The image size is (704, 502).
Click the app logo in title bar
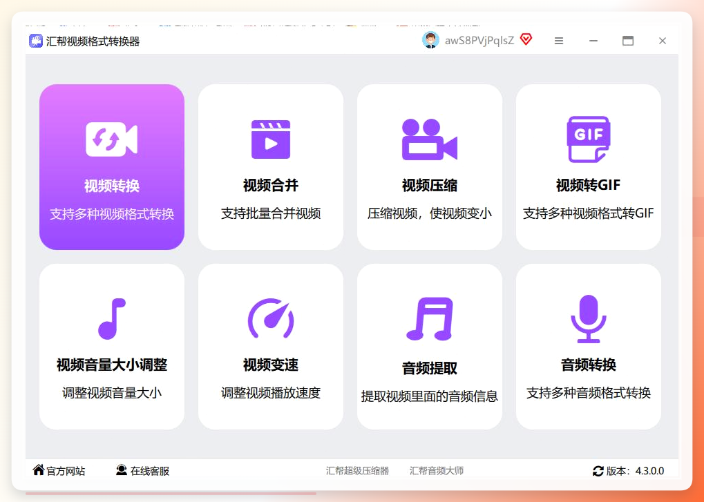tap(36, 41)
